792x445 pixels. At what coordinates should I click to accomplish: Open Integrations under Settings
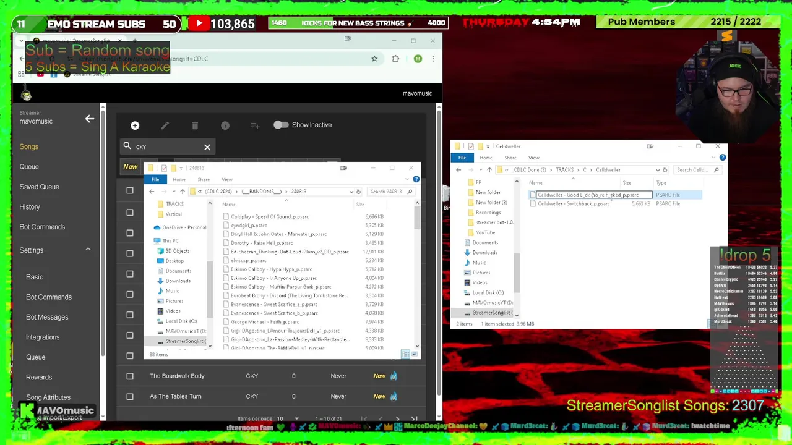43,337
